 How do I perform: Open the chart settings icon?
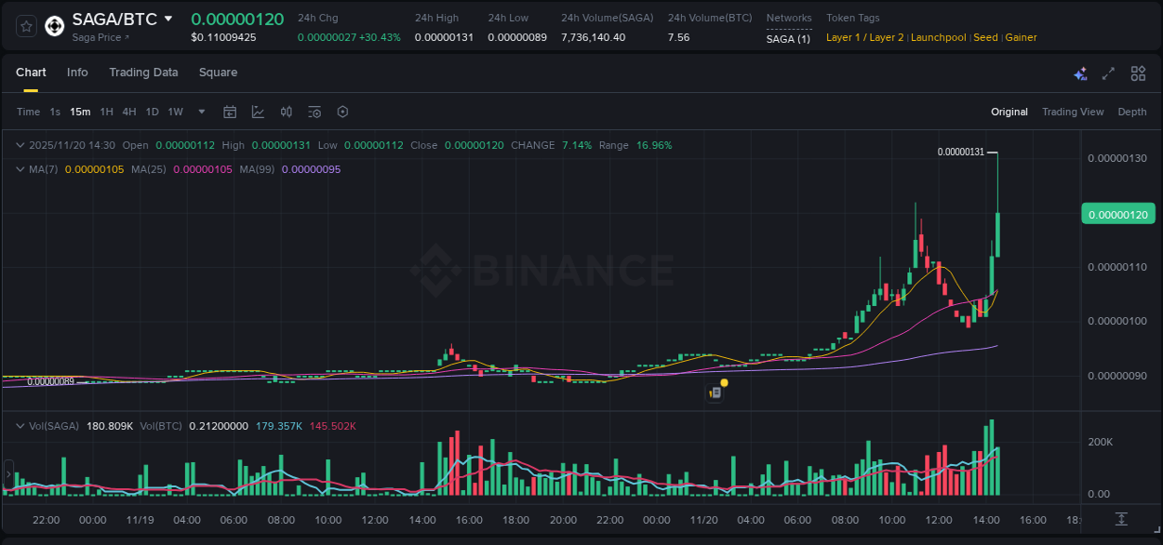tap(342, 111)
